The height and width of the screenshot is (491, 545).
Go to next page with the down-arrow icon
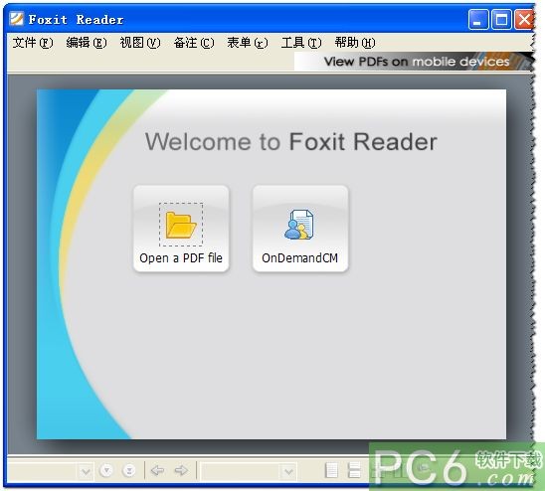click(x=106, y=471)
